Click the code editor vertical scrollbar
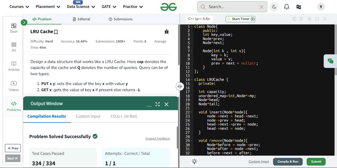 click(335, 49)
